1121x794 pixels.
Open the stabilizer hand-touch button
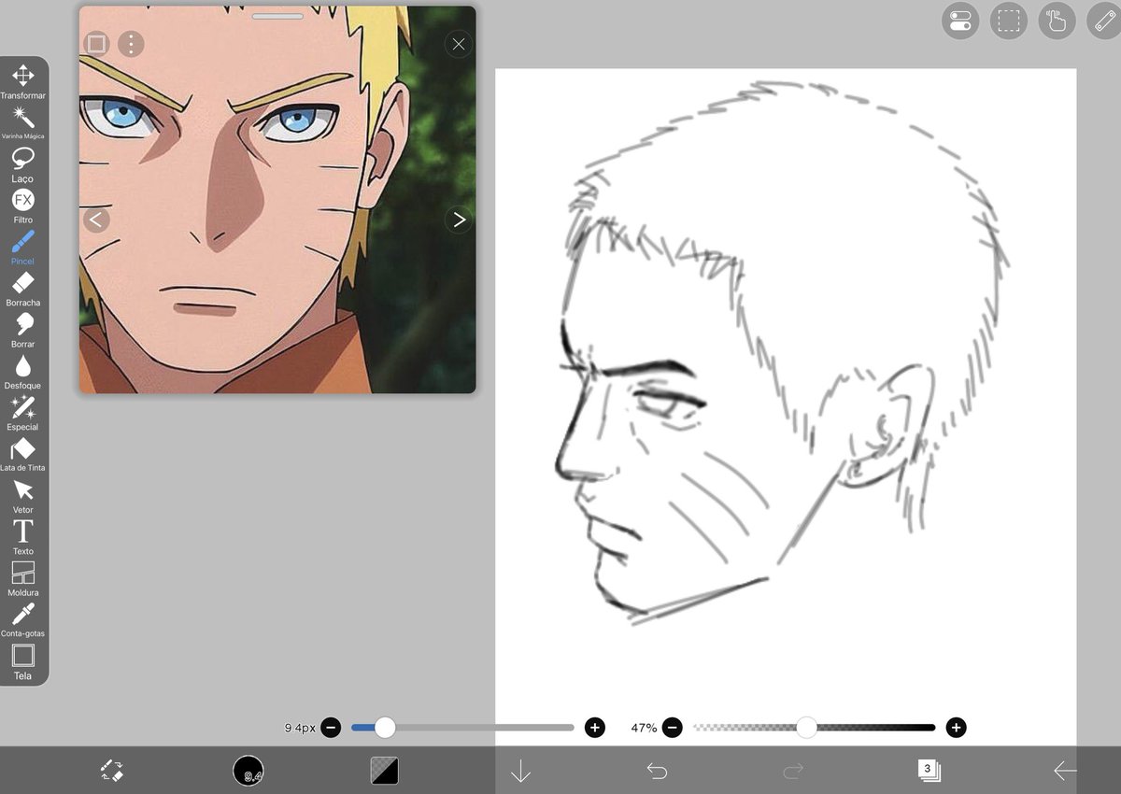(x=1057, y=21)
